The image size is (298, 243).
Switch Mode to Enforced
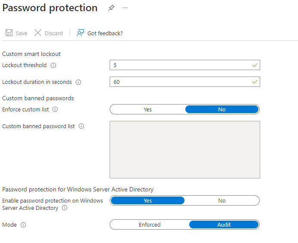[x=150, y=225]
